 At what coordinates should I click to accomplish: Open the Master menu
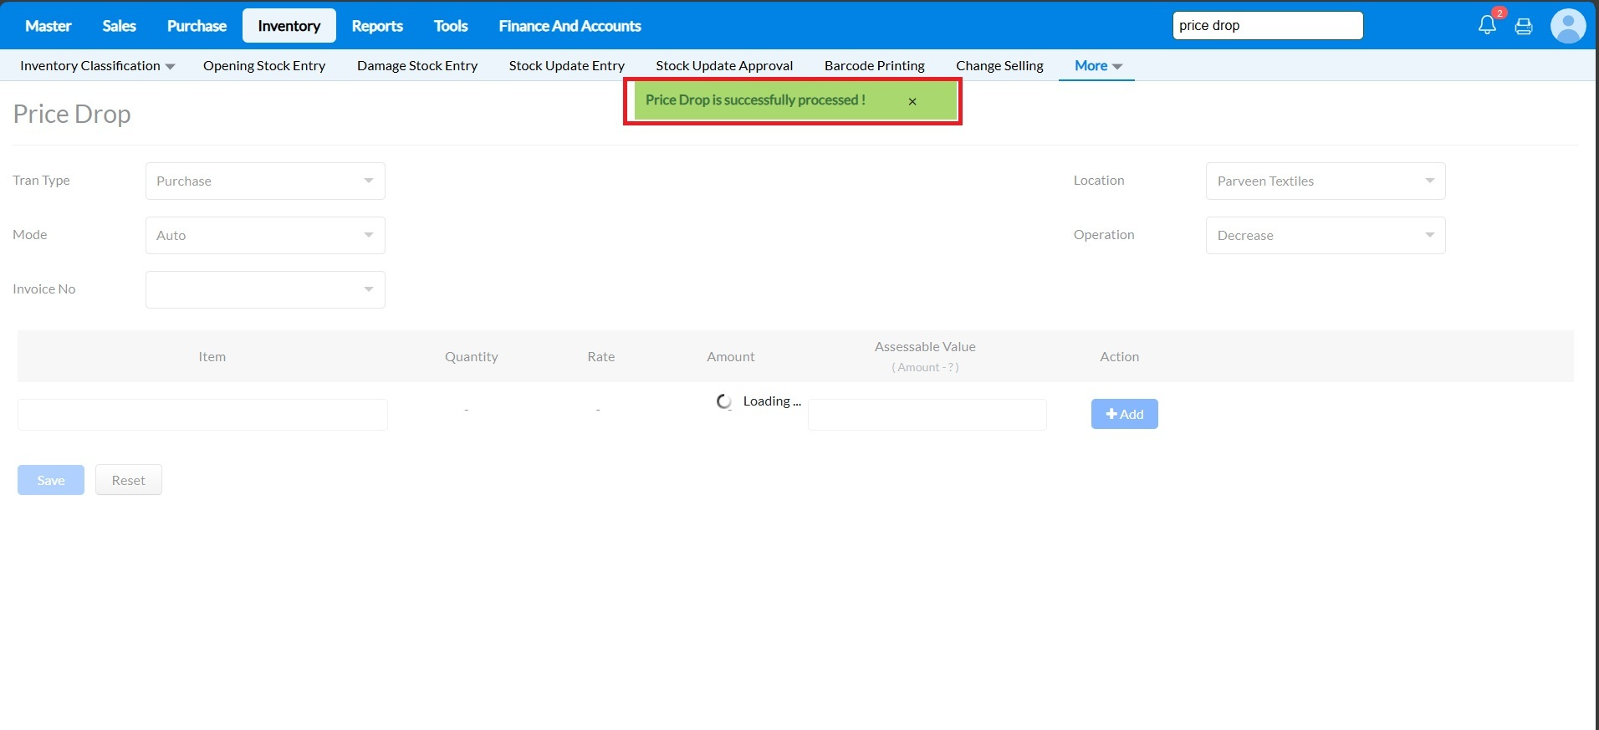pos(49,26)
